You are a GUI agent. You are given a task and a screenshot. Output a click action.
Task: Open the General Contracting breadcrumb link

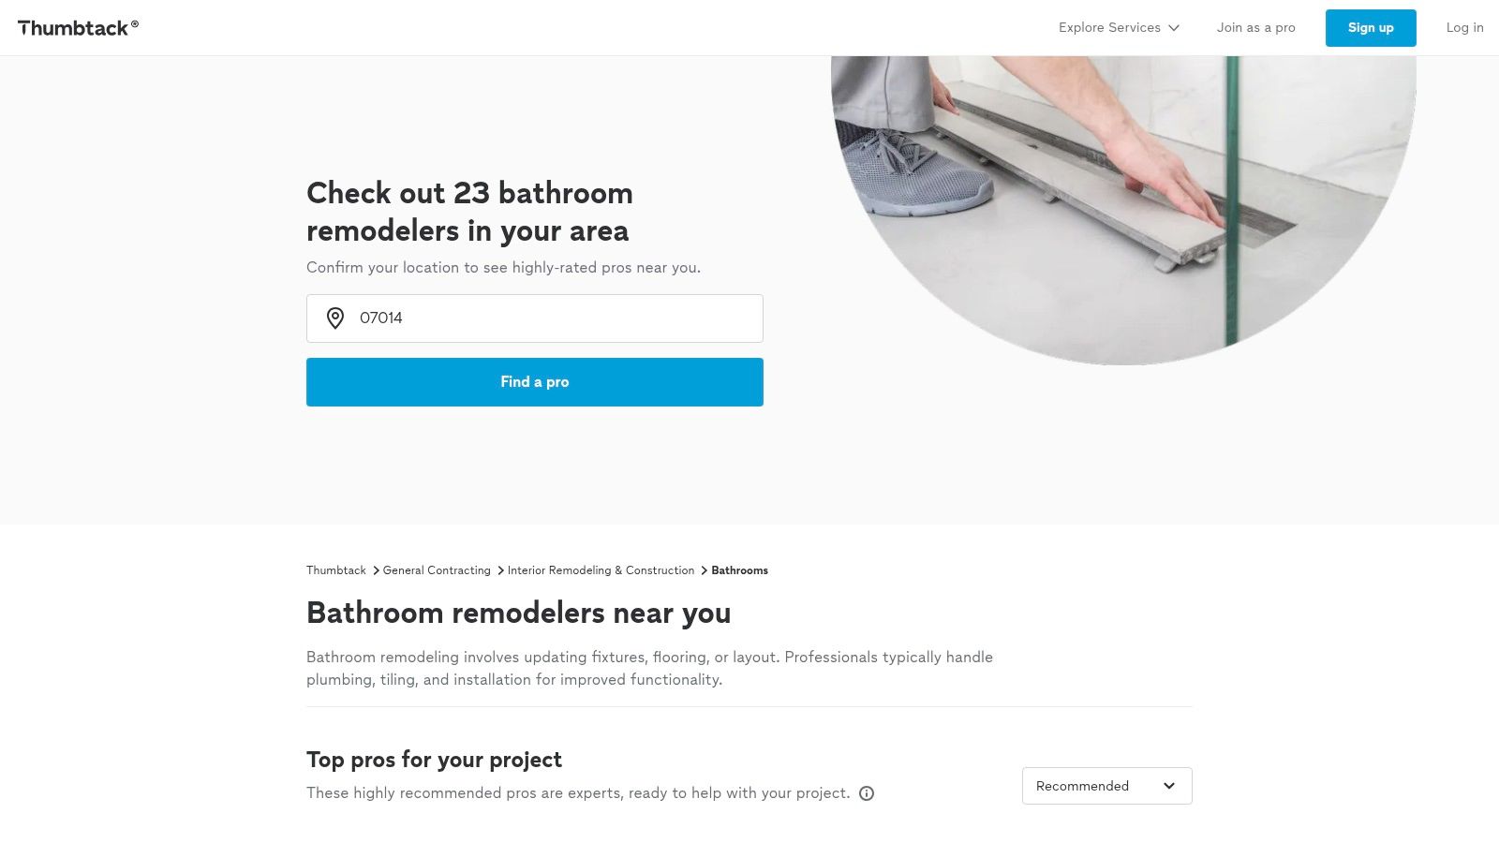click(436, 569)
